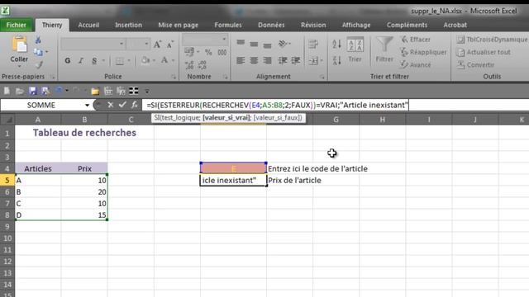Click the Copy icon in Presse-papiers

point(38,52)
